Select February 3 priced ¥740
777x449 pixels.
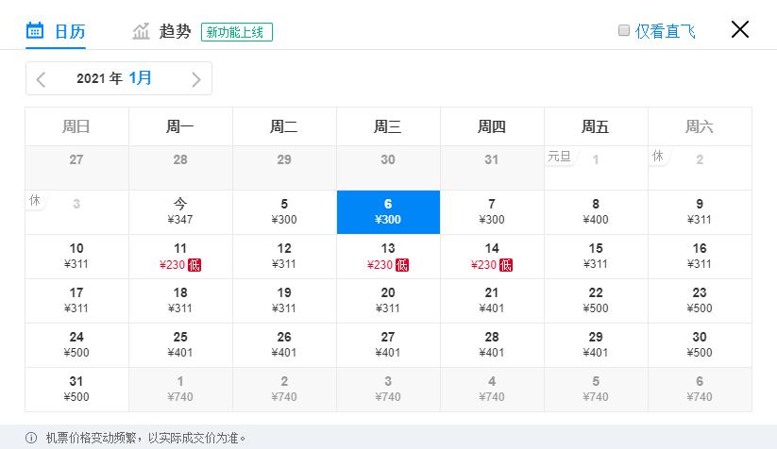(389, 389)
